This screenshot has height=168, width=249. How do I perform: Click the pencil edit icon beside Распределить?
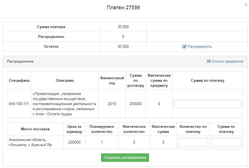[185, 47]
